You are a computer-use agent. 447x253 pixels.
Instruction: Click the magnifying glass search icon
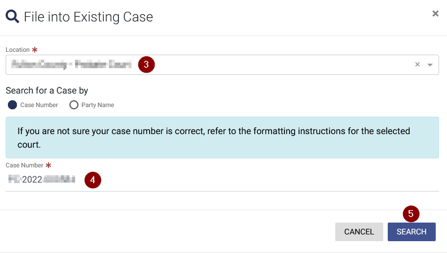12,16
